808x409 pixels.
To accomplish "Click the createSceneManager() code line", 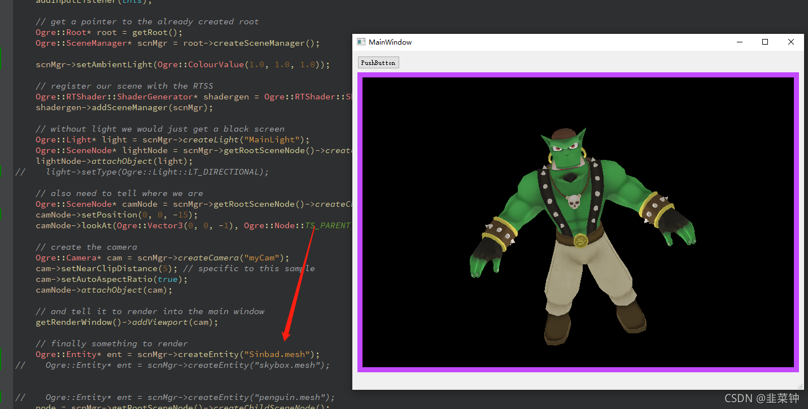I will 178,43.
